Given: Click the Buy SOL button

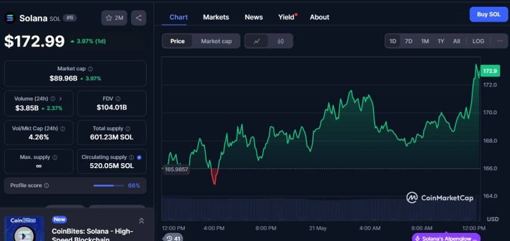Looking at the screenshot, I should [488, 14].
